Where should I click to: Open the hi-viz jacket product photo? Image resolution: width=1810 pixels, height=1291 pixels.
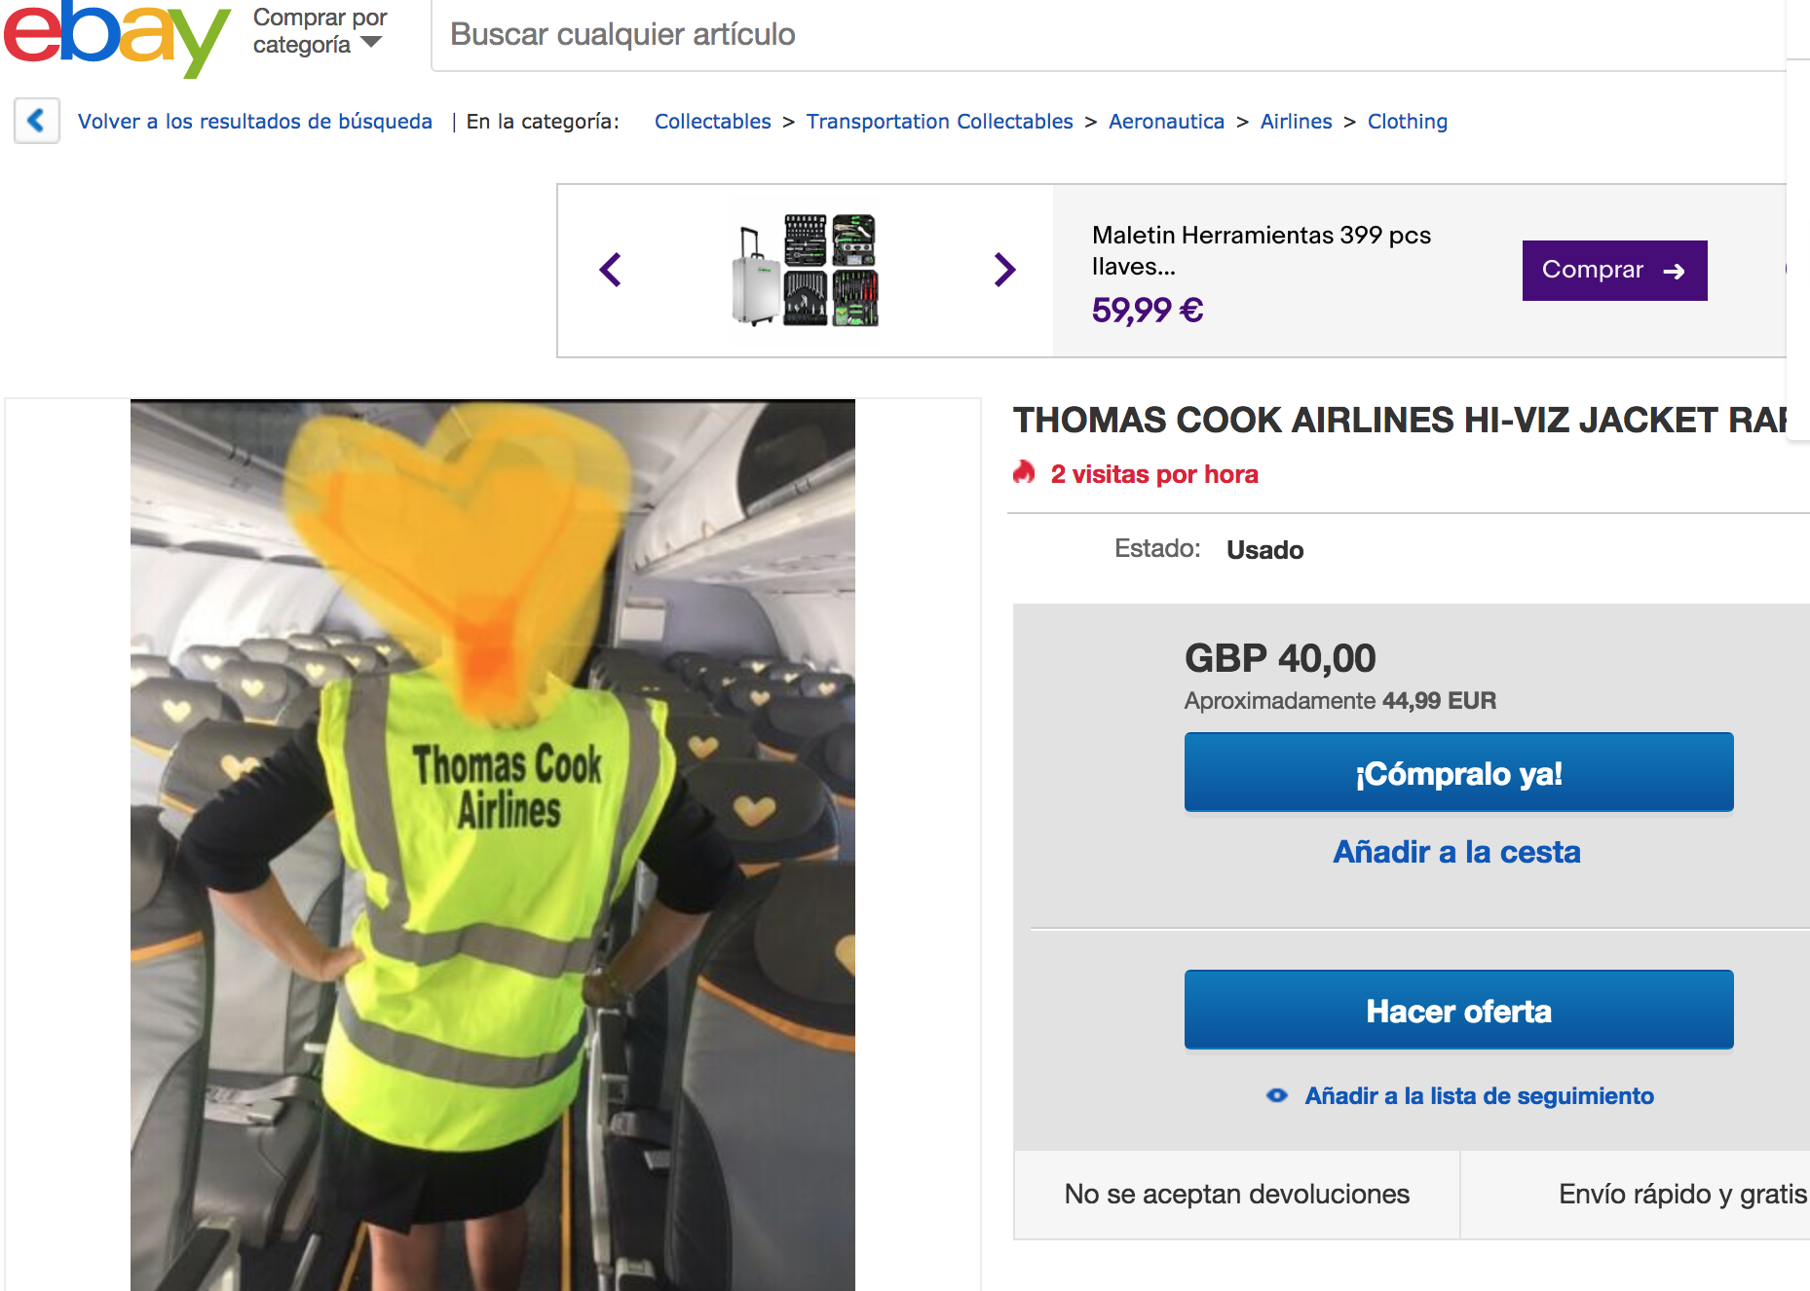pos(493,845)
